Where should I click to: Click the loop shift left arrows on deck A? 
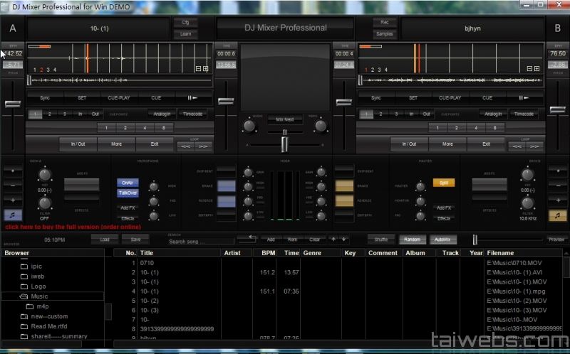(x=185, y=145)
